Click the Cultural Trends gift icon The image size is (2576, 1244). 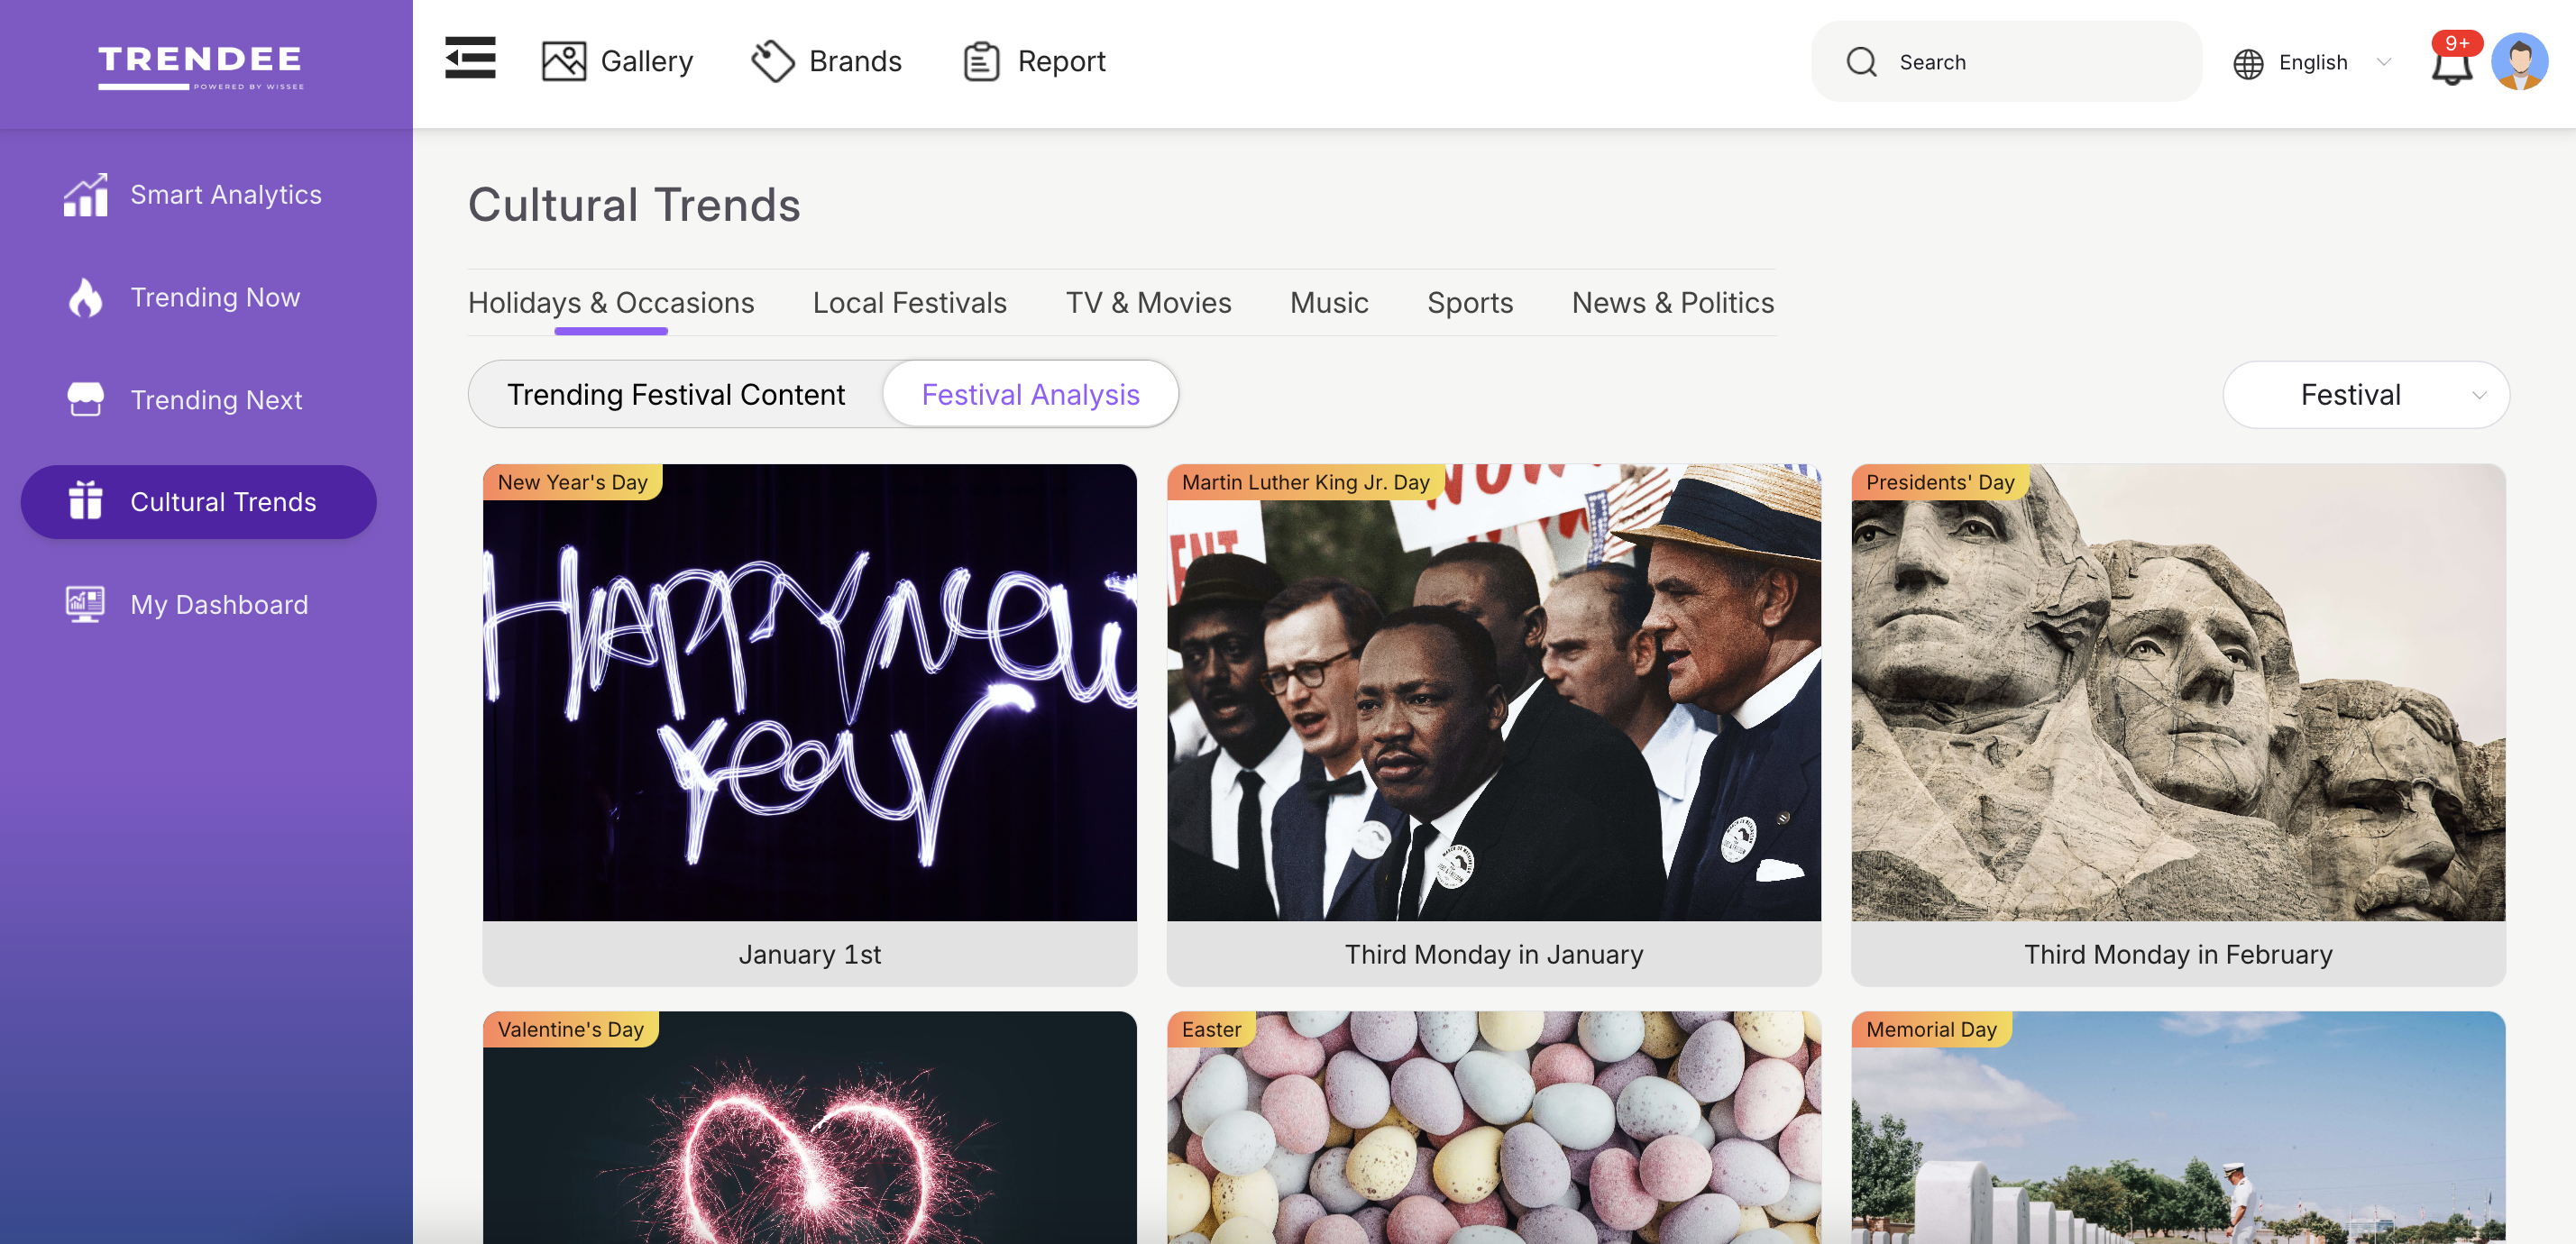[86, 502]
